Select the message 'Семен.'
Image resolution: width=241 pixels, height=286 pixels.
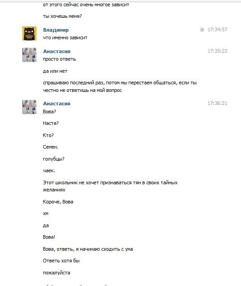(x=50, y=147)
